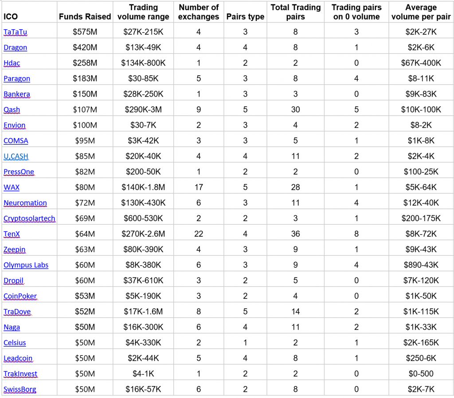The image size is (454, 398).
Task: Click the Hdac link
Action: [x=12, y=63]
